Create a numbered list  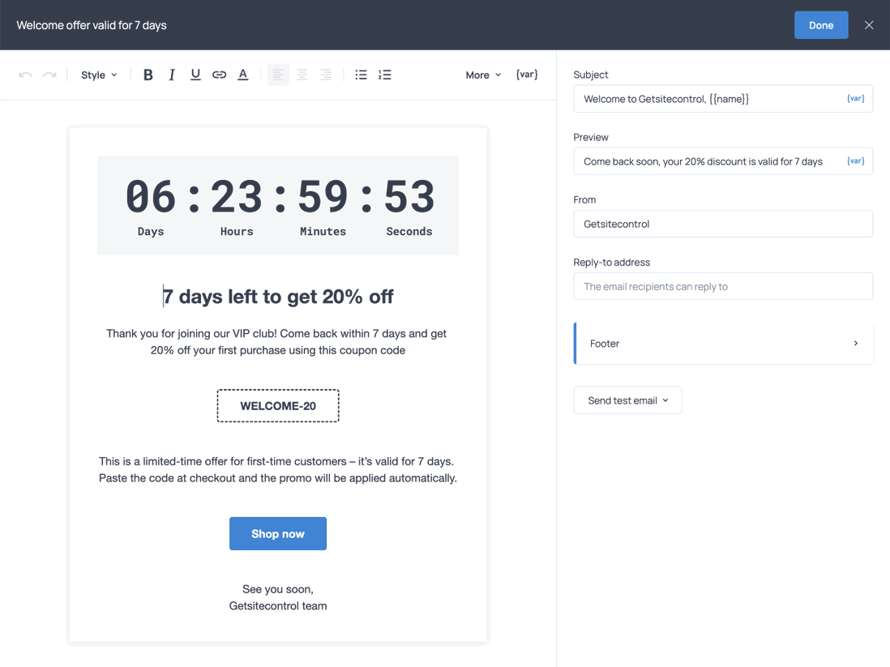pyautogui.click(x=385, y=74)
